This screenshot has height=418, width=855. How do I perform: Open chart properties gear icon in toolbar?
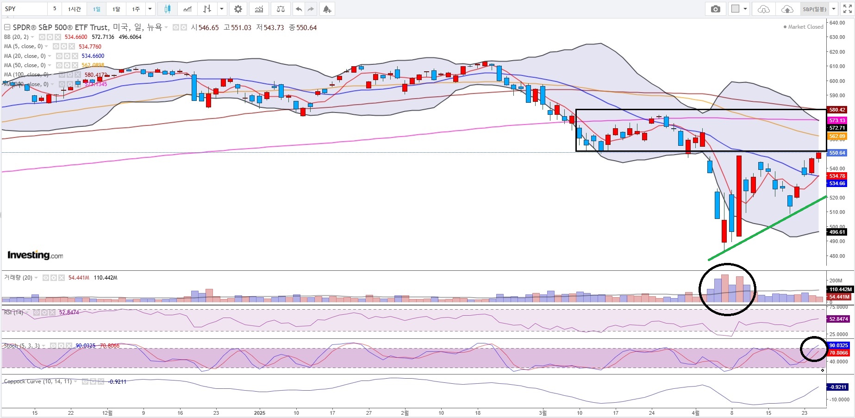point(238,9)
